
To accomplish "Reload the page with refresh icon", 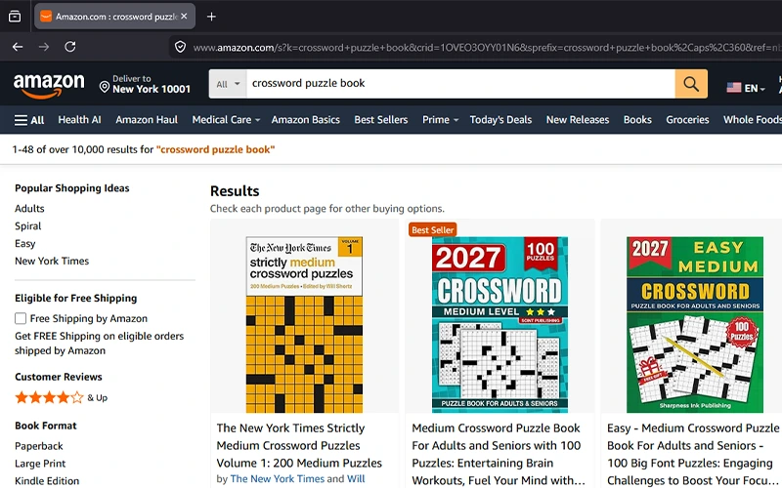I will 70,47.
